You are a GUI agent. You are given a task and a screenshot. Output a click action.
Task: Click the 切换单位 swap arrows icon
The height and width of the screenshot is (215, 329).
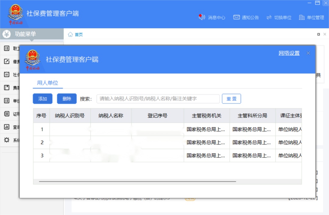tap(269, 17)
